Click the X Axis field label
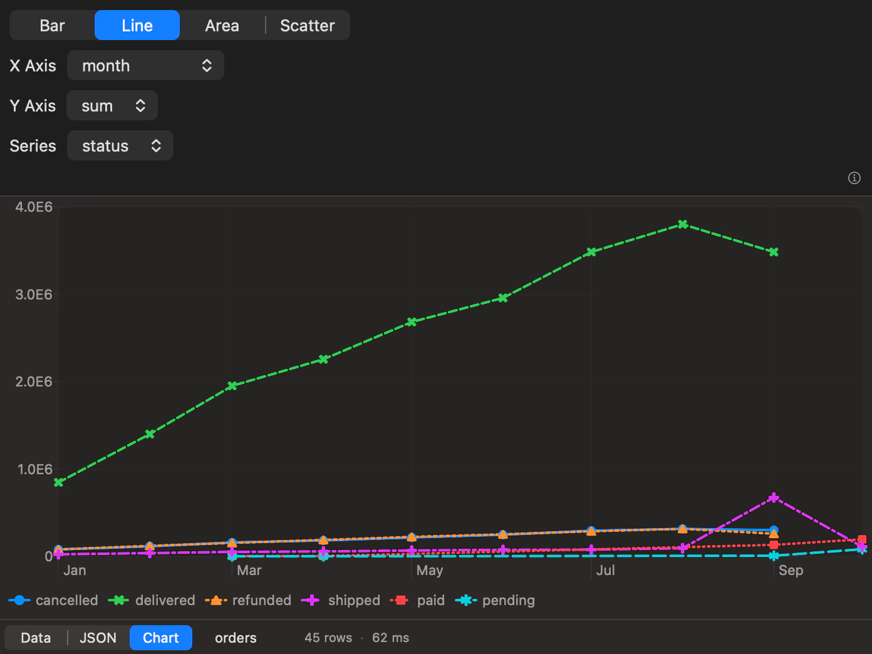This screenshot has width=872, height=654. (33, 65)
